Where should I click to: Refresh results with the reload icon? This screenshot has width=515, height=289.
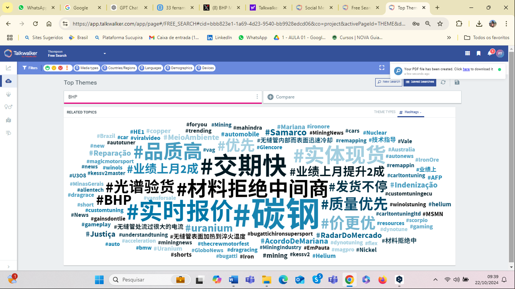coord(443,82)
